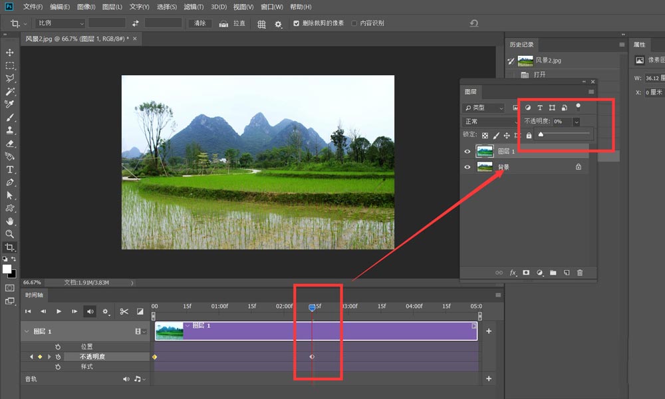The image size is (665, 399).
Task: Click the crop overlay grid icon
Action: pyautogui.click(x=261, y=24)
